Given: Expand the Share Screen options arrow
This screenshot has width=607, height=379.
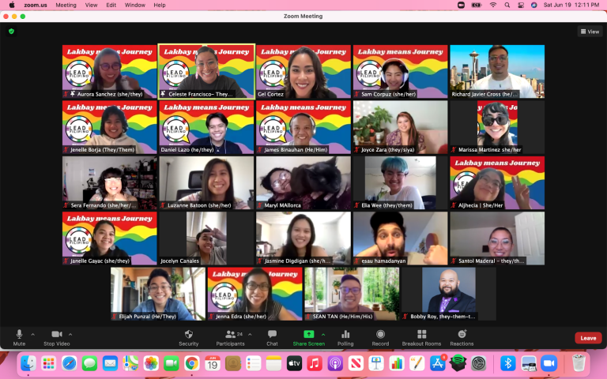Looking at the screenshot, I should (x=323, y=334).
